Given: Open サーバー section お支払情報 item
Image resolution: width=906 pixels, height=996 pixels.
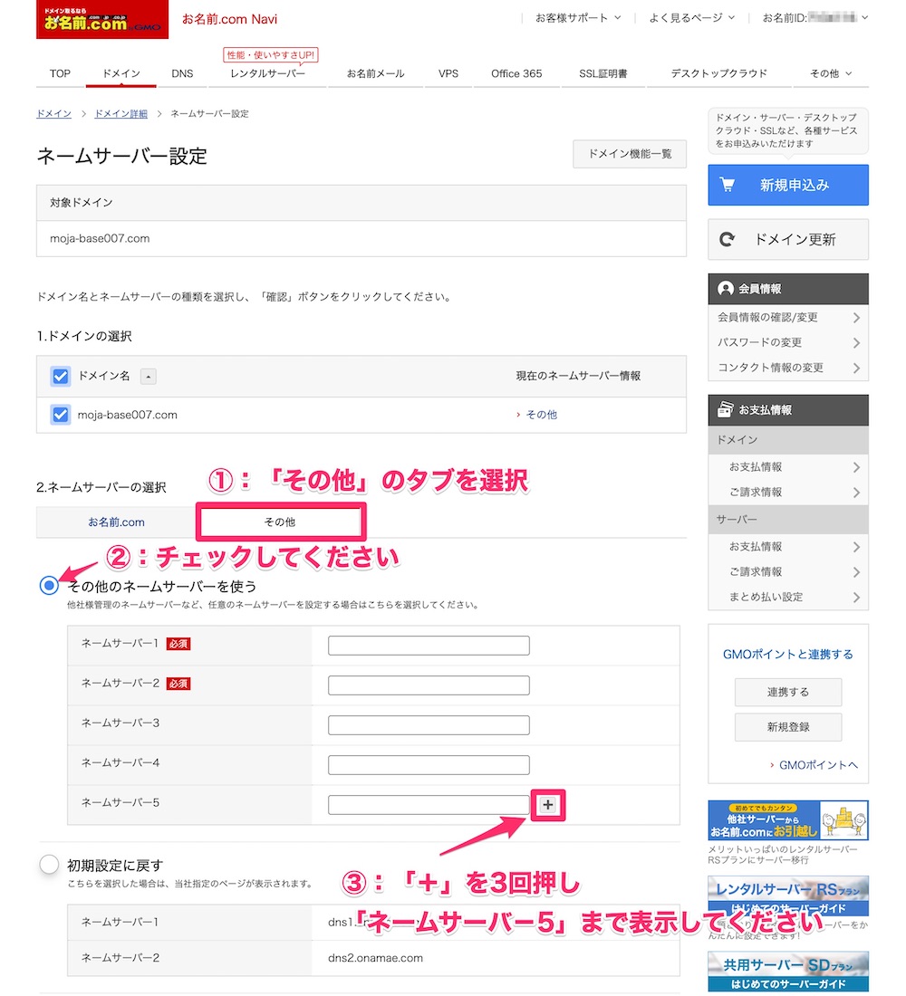Looking at the screenshot, I should point(787,547).
